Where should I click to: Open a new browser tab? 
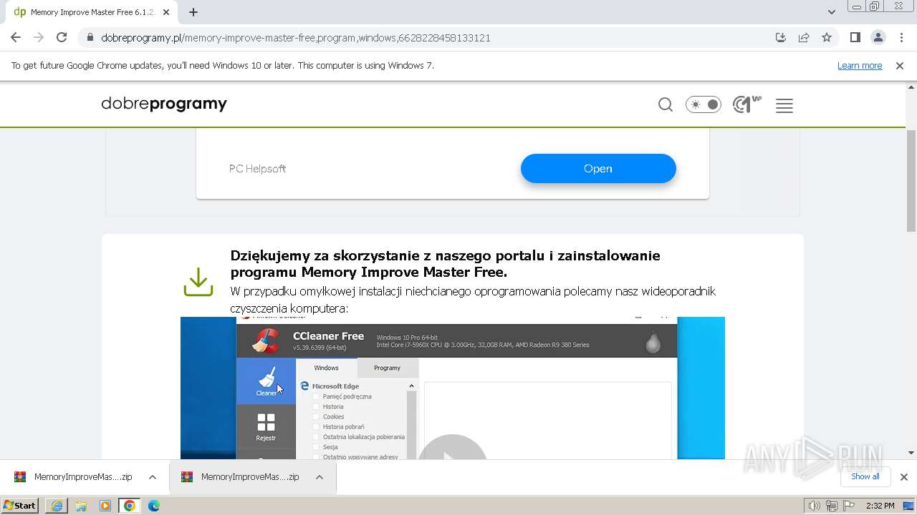pyautogui.click(x=193, y=12)
